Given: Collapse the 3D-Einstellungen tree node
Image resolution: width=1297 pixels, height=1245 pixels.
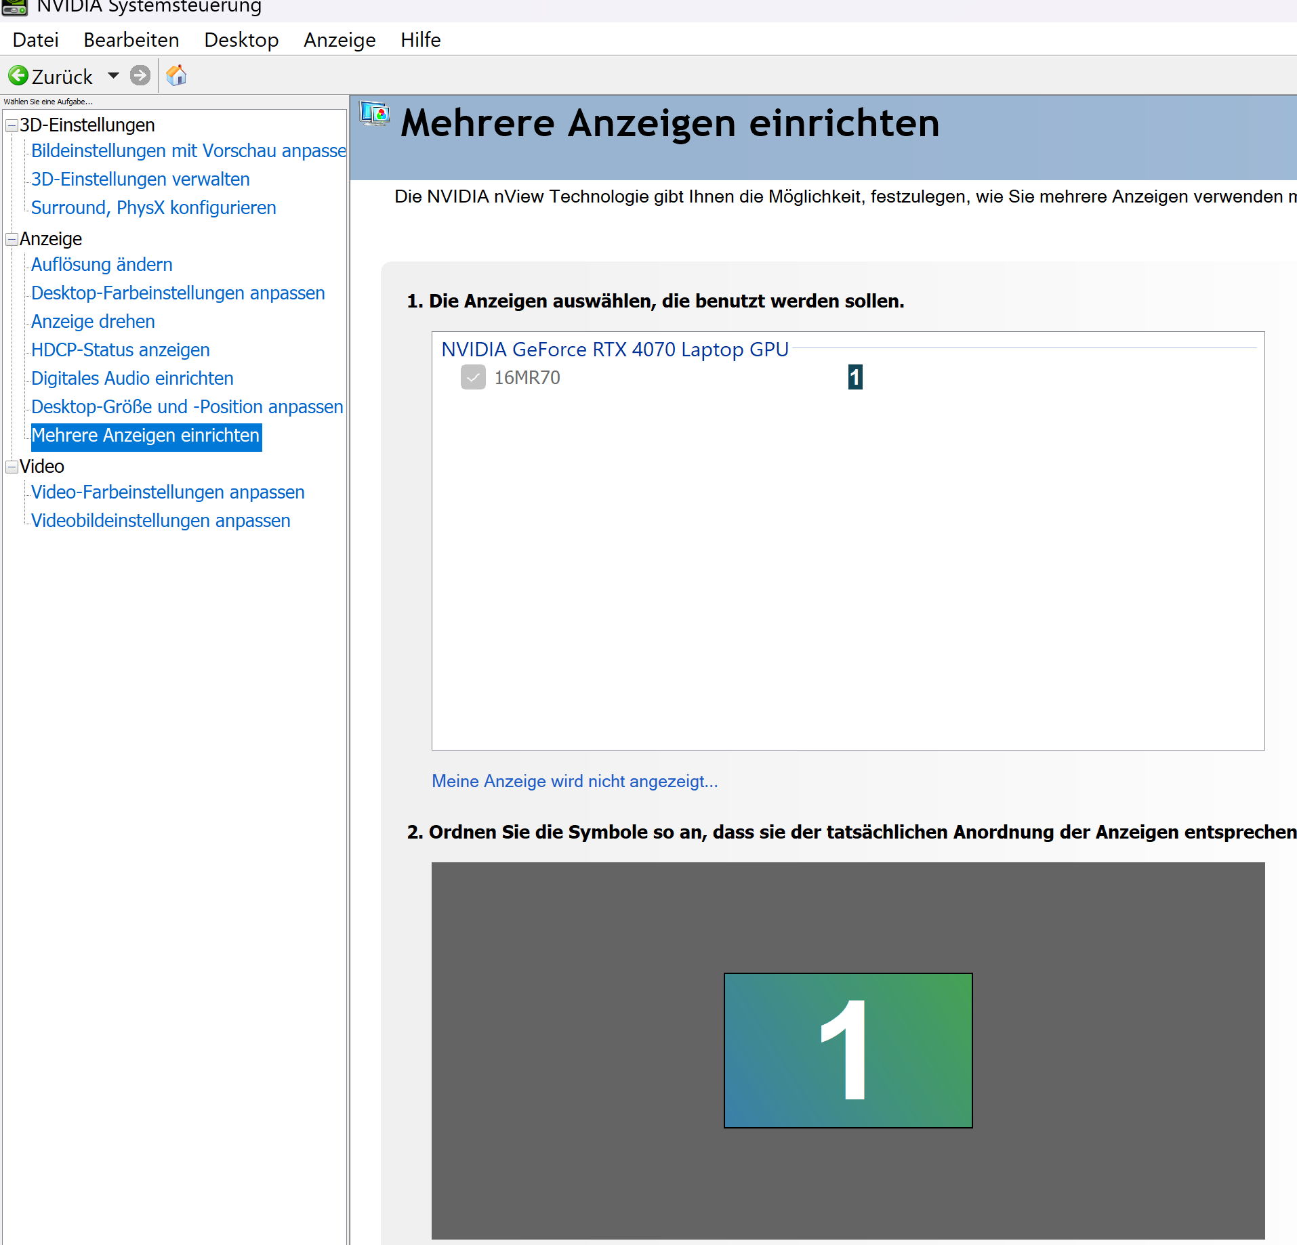Looking at the screenshot, I should pos(12,126).
